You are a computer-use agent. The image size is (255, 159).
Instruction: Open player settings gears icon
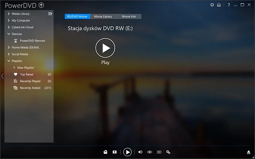point(168,152)
